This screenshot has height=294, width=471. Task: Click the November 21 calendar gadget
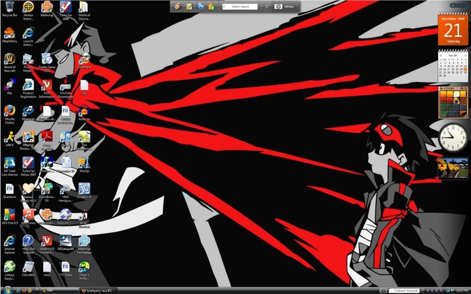[453, 29]
